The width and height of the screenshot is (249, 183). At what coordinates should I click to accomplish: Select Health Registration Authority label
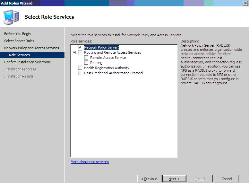(107, 68)
